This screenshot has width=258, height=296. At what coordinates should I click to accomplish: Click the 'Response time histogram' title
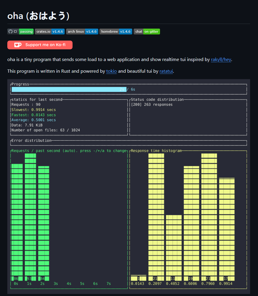pyautogui.click(x=156, y=151)
